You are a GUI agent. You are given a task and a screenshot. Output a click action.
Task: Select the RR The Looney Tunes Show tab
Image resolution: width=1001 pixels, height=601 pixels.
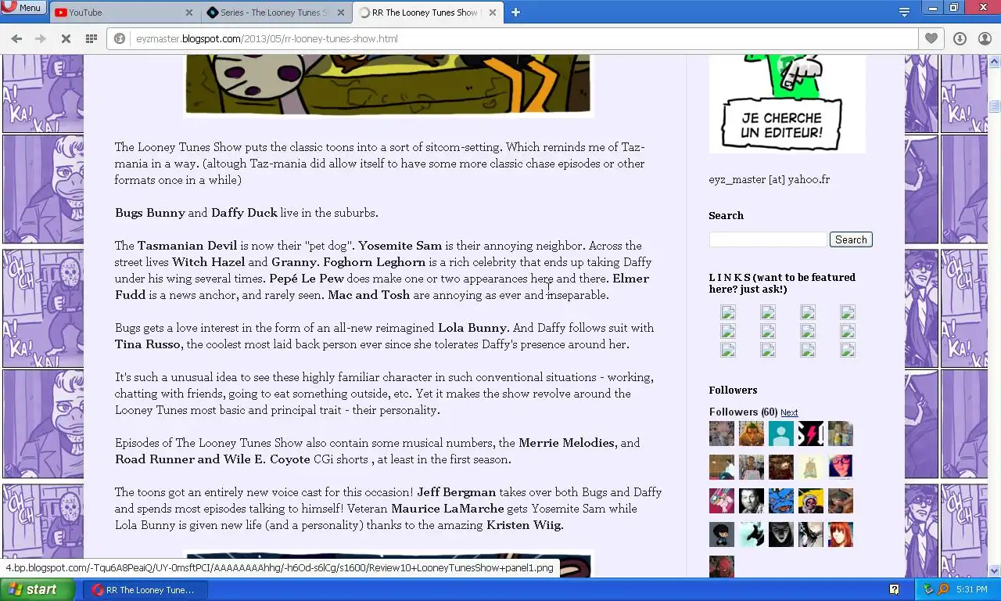coord(426,13)
